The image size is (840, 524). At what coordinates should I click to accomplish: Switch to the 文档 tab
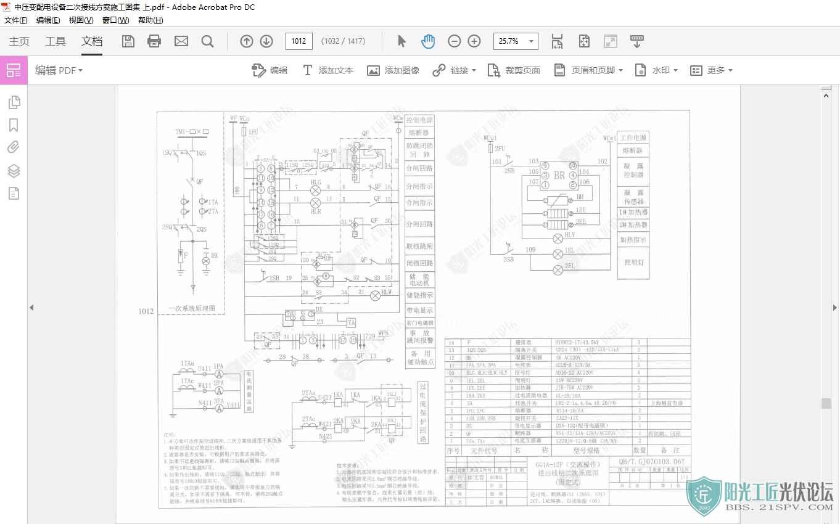(92, 41)
